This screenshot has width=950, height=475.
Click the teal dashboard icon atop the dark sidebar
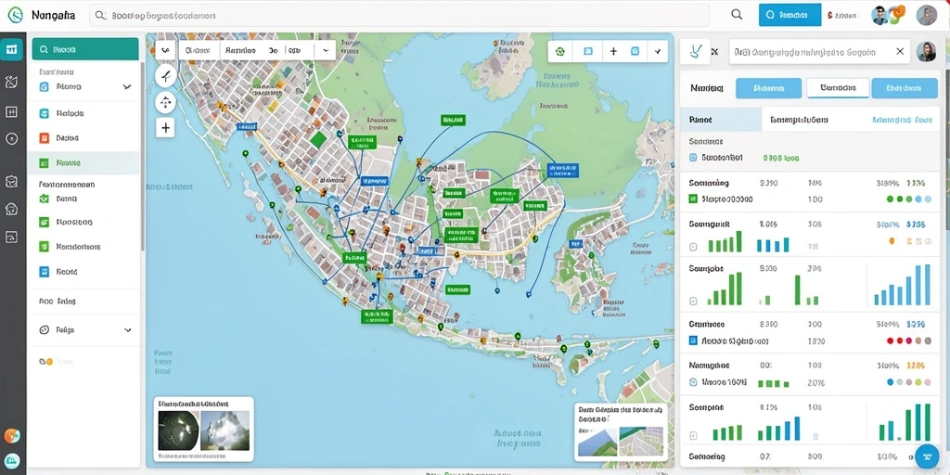pos(11,50)
